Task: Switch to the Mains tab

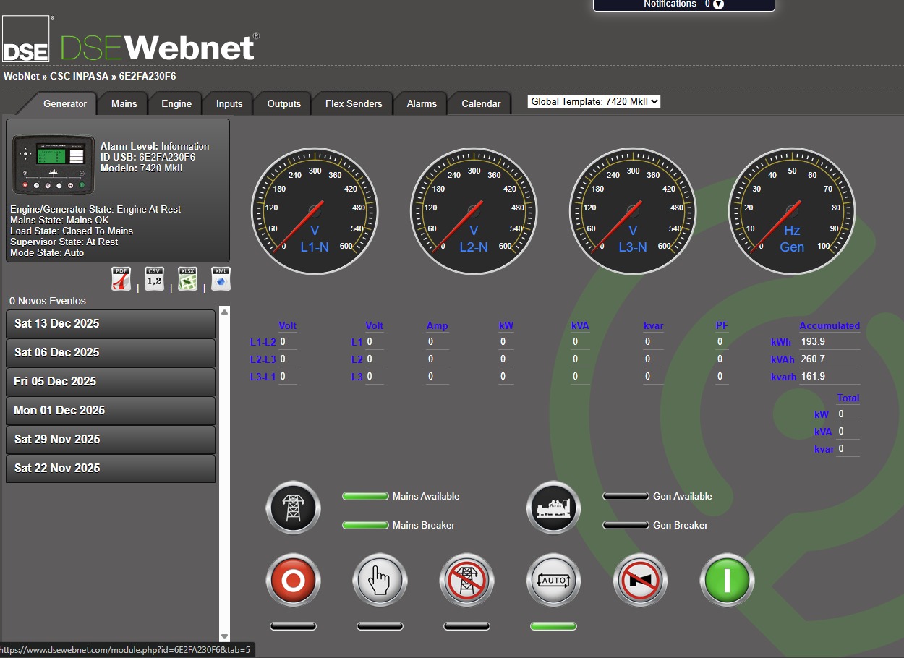Action: [x=124, y=104]
